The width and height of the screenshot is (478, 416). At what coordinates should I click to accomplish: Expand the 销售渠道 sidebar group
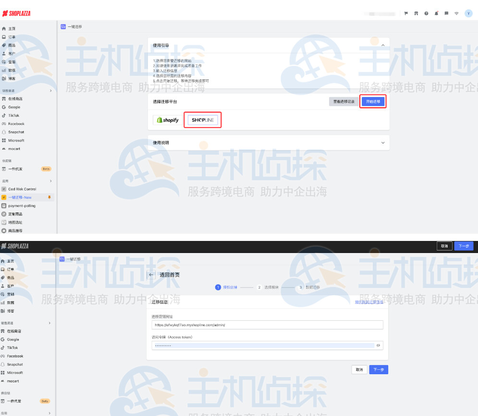pyautogui.click(x=49, y=90)
